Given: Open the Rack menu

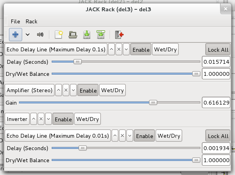Looking at the screenshot, I should (32, 21).
